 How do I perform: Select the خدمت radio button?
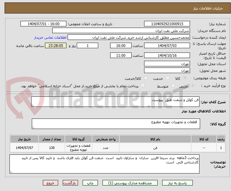167,78
